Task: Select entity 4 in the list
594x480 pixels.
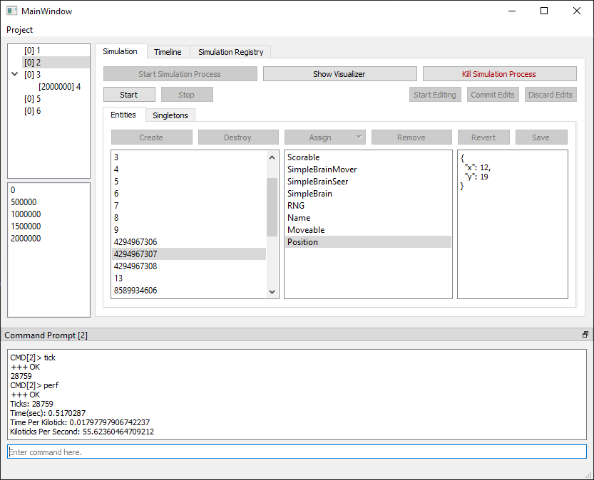Action: 189,169
